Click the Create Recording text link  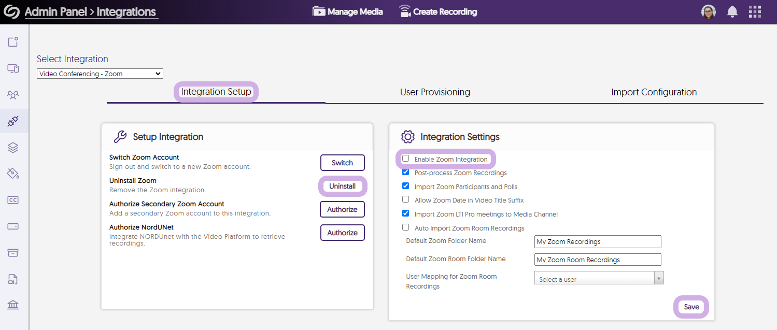pyautogui.click(x=445, y=11)
